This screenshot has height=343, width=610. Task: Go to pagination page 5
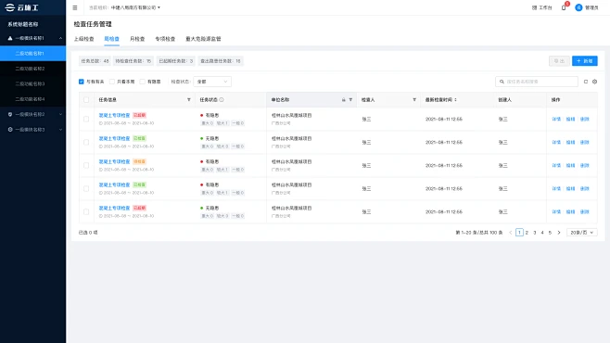click(x=550, y=233)
